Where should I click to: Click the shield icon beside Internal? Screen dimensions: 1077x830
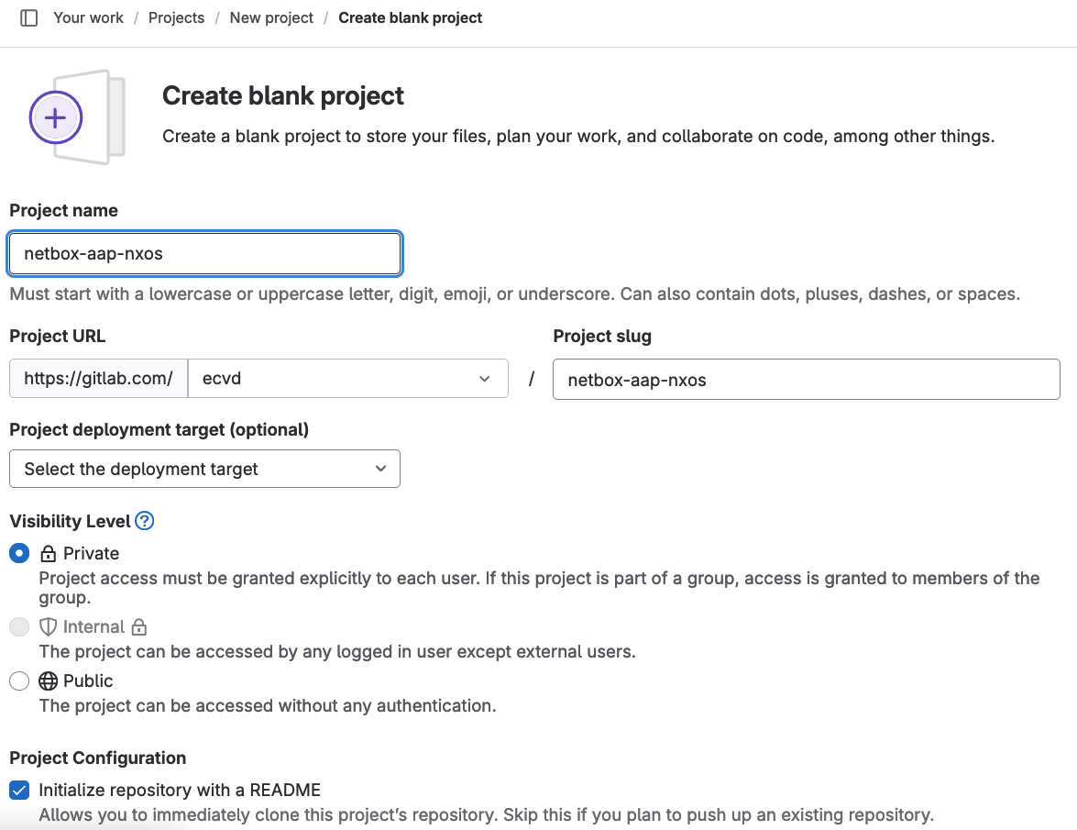(x=48, y=626)
